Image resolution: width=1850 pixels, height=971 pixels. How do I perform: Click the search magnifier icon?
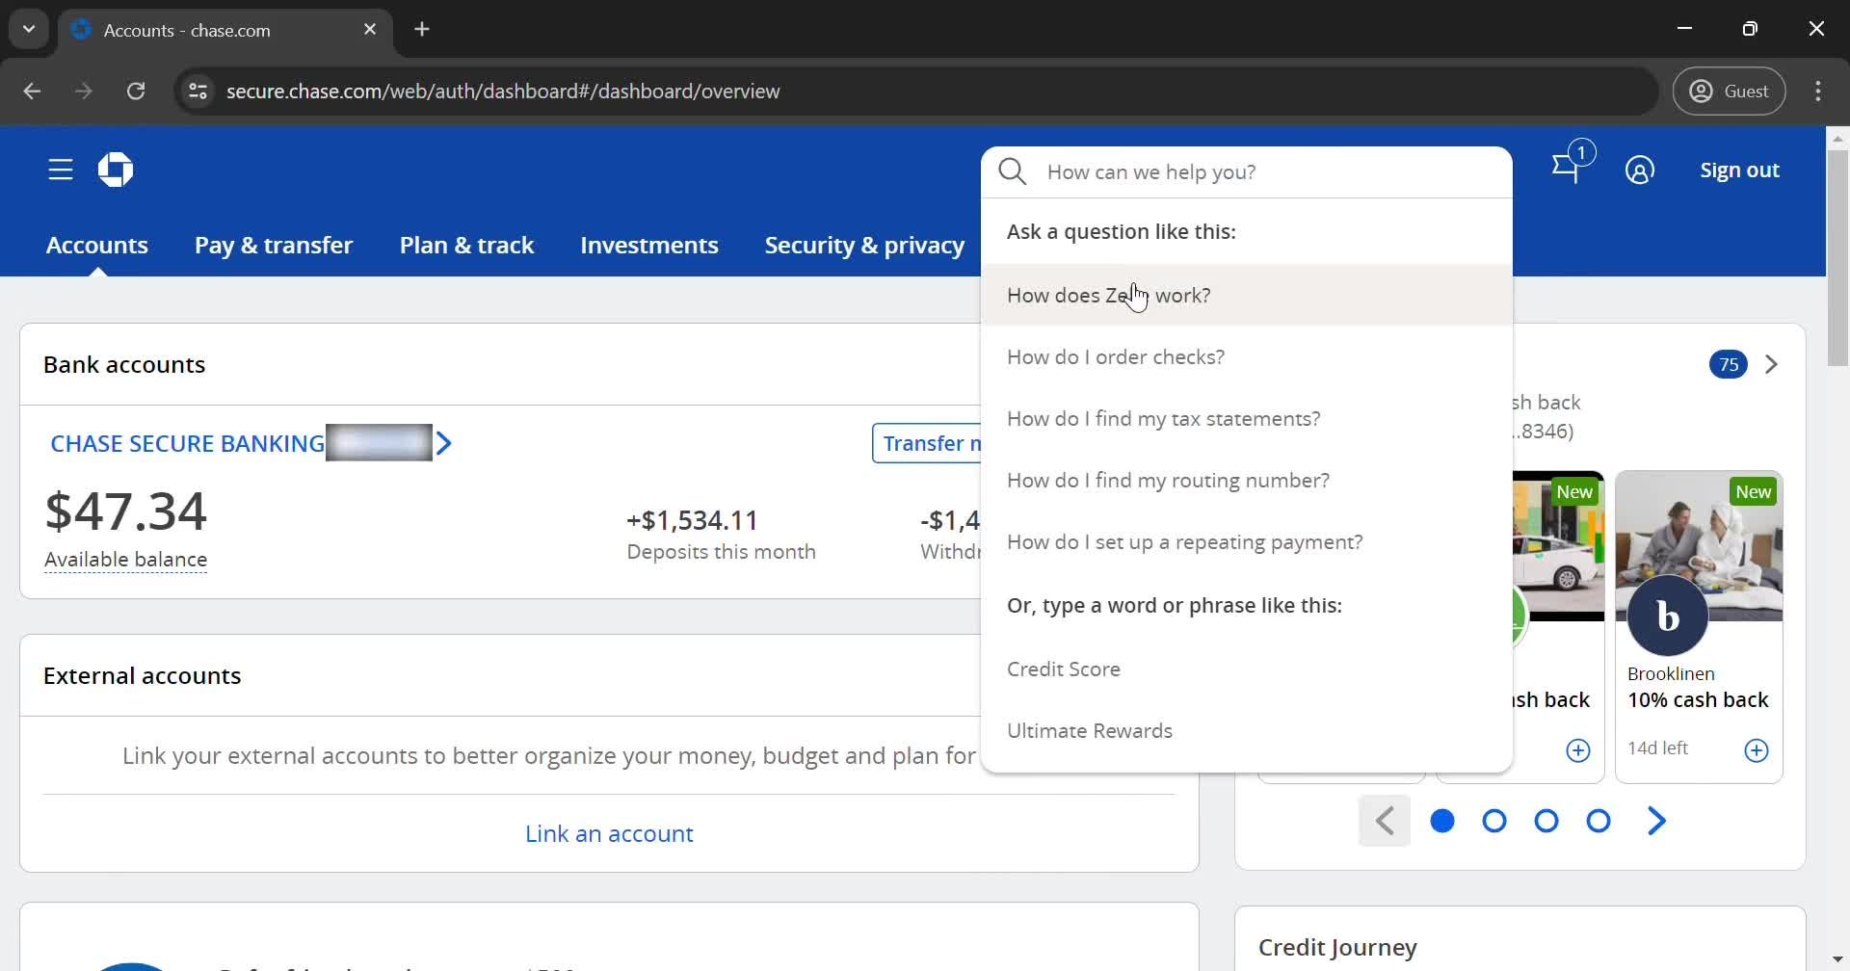1012,172
